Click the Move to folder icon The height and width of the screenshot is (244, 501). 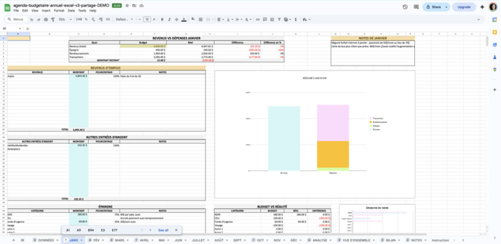coord(134,6)
